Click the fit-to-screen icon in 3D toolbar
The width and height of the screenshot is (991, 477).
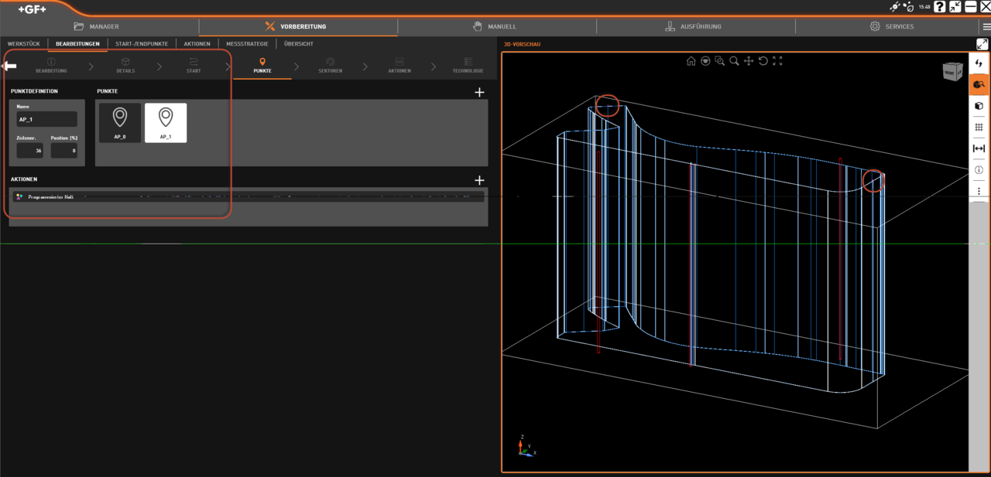coord(777,61)
